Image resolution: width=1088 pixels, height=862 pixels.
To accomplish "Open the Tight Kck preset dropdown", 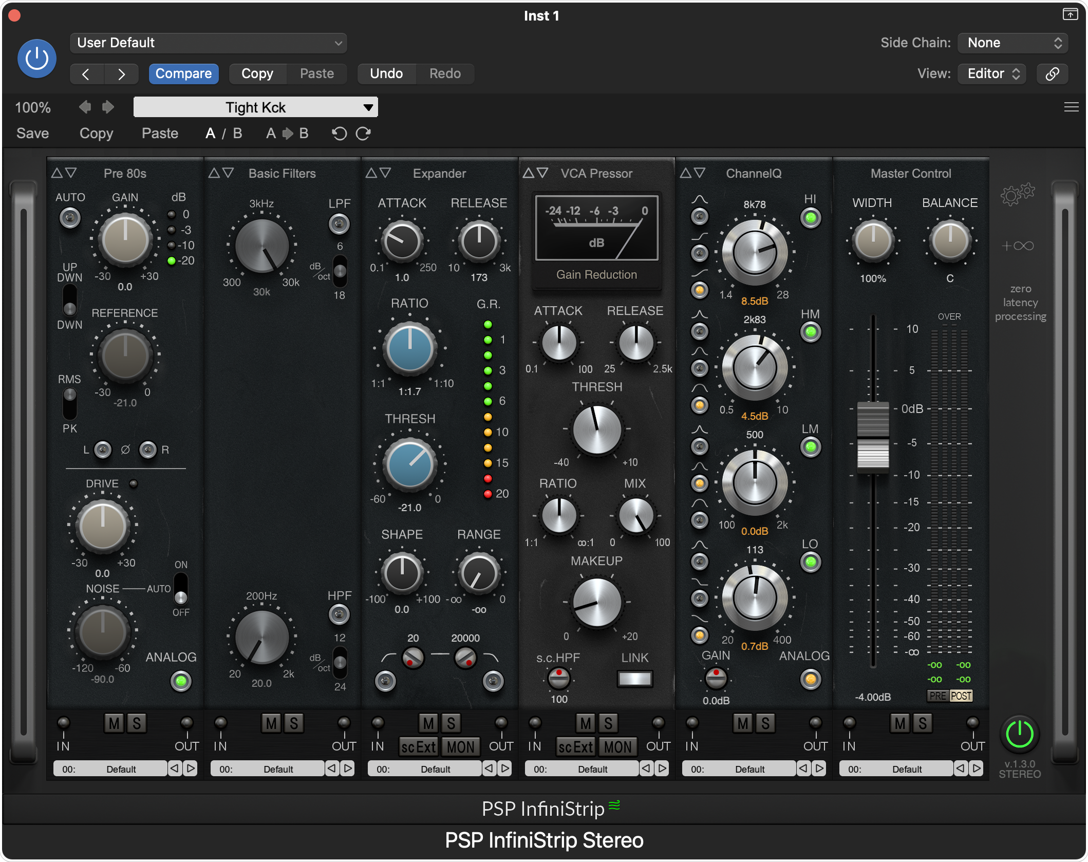I will click(x=255, y=107).
